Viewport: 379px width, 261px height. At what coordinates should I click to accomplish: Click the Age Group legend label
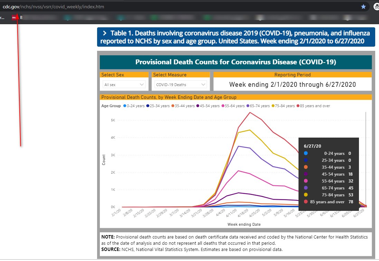click(111, 106)
